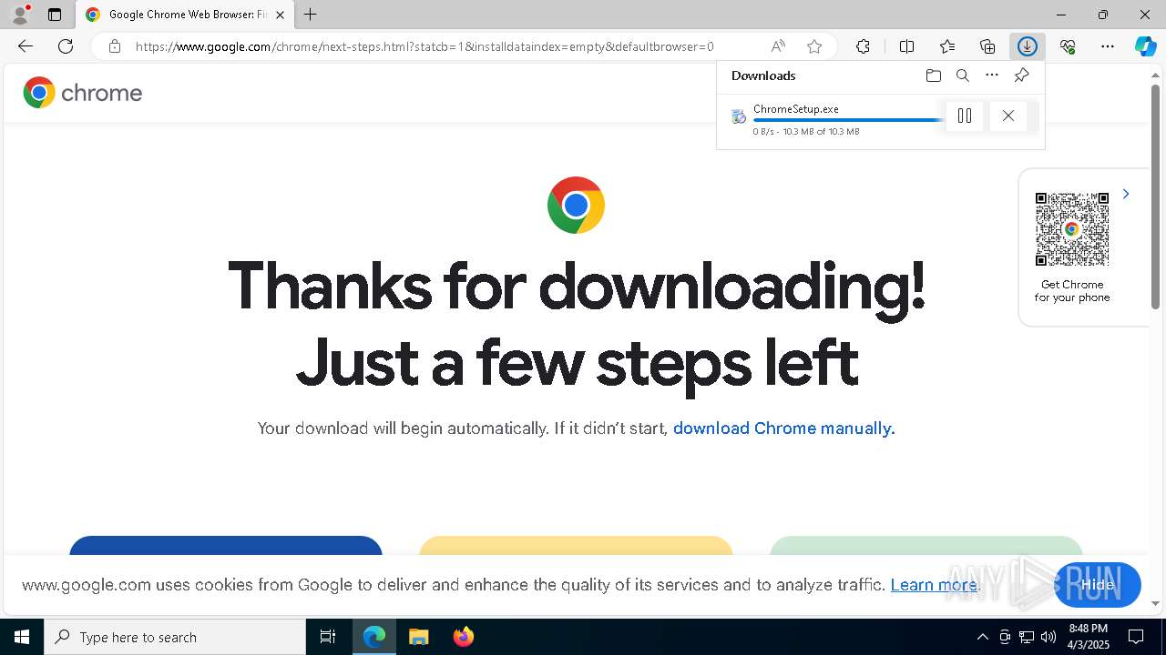Click the ChromeSetup.exe progress bar
The image size is (1166, 655).
[848, 120]
